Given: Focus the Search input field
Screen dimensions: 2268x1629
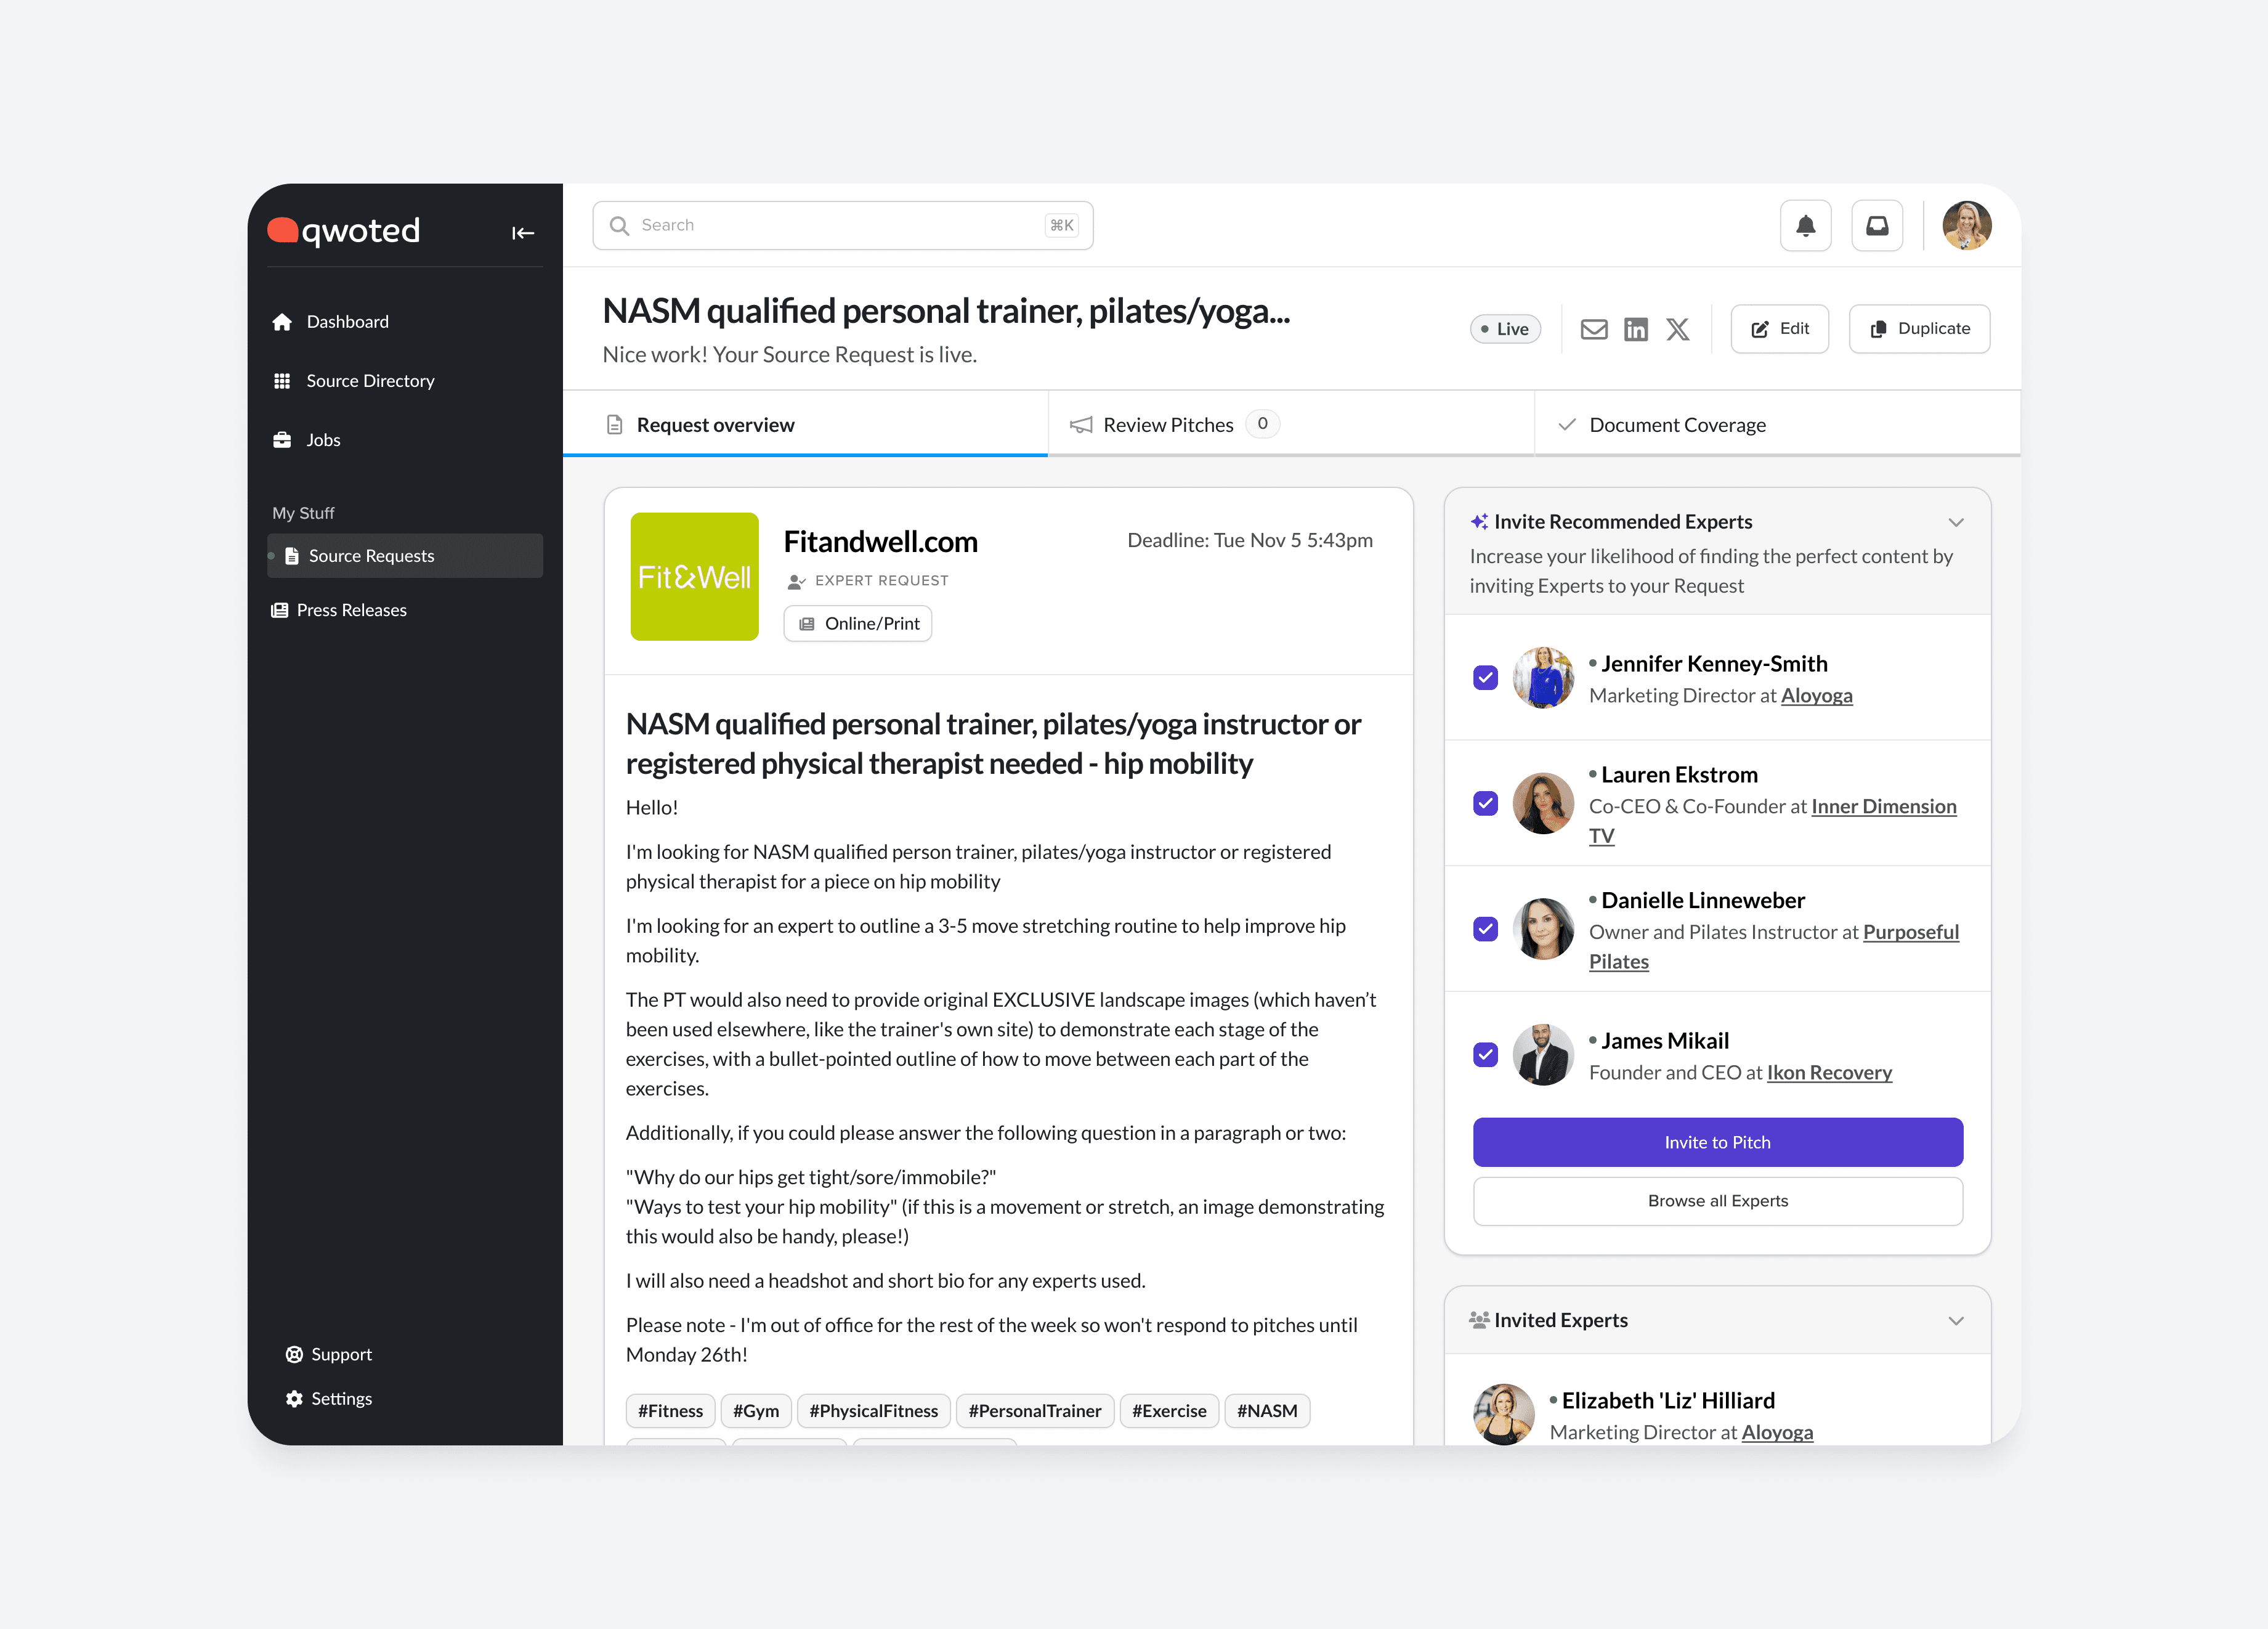Looking at the screenshot, I should click(840, 226).
